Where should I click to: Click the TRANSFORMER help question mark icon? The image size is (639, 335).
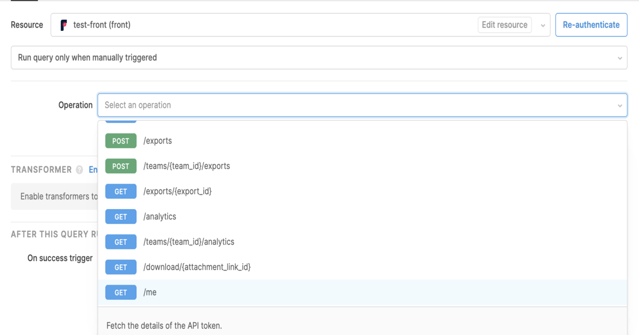(79, 170)
